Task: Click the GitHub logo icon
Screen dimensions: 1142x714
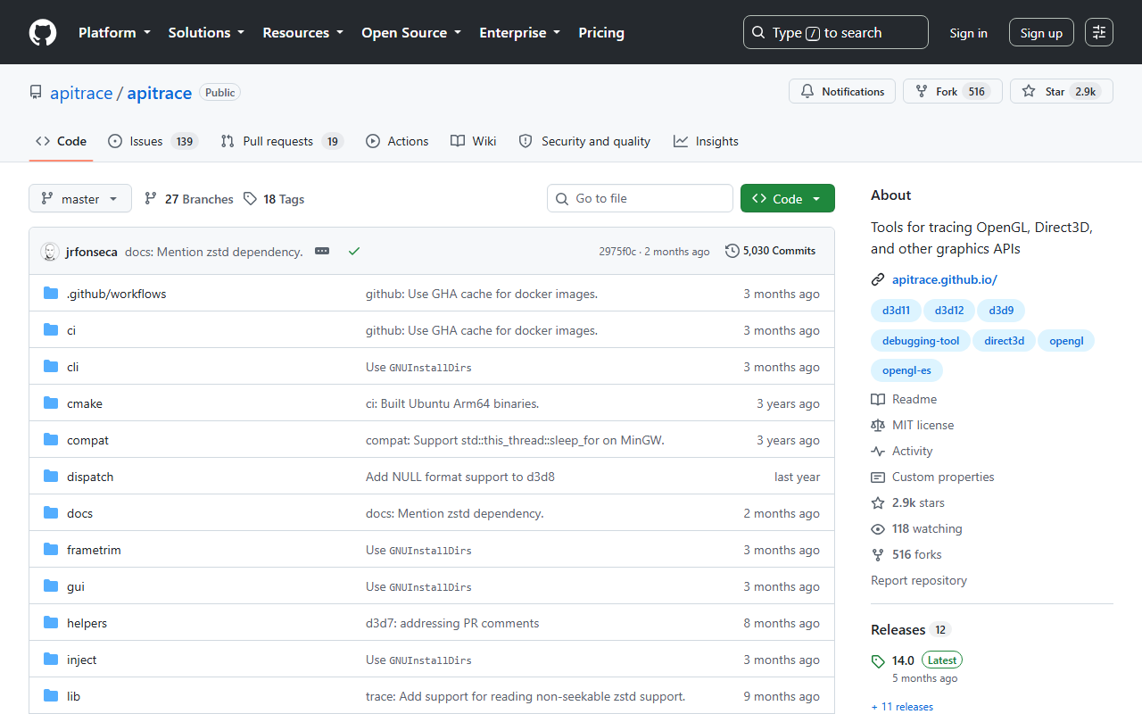Action: pyautogui.click(x=43, y=33)
